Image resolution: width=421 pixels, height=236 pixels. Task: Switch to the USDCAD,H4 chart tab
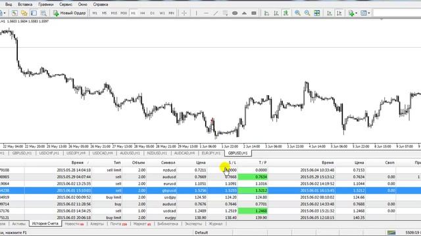point(103,153)
